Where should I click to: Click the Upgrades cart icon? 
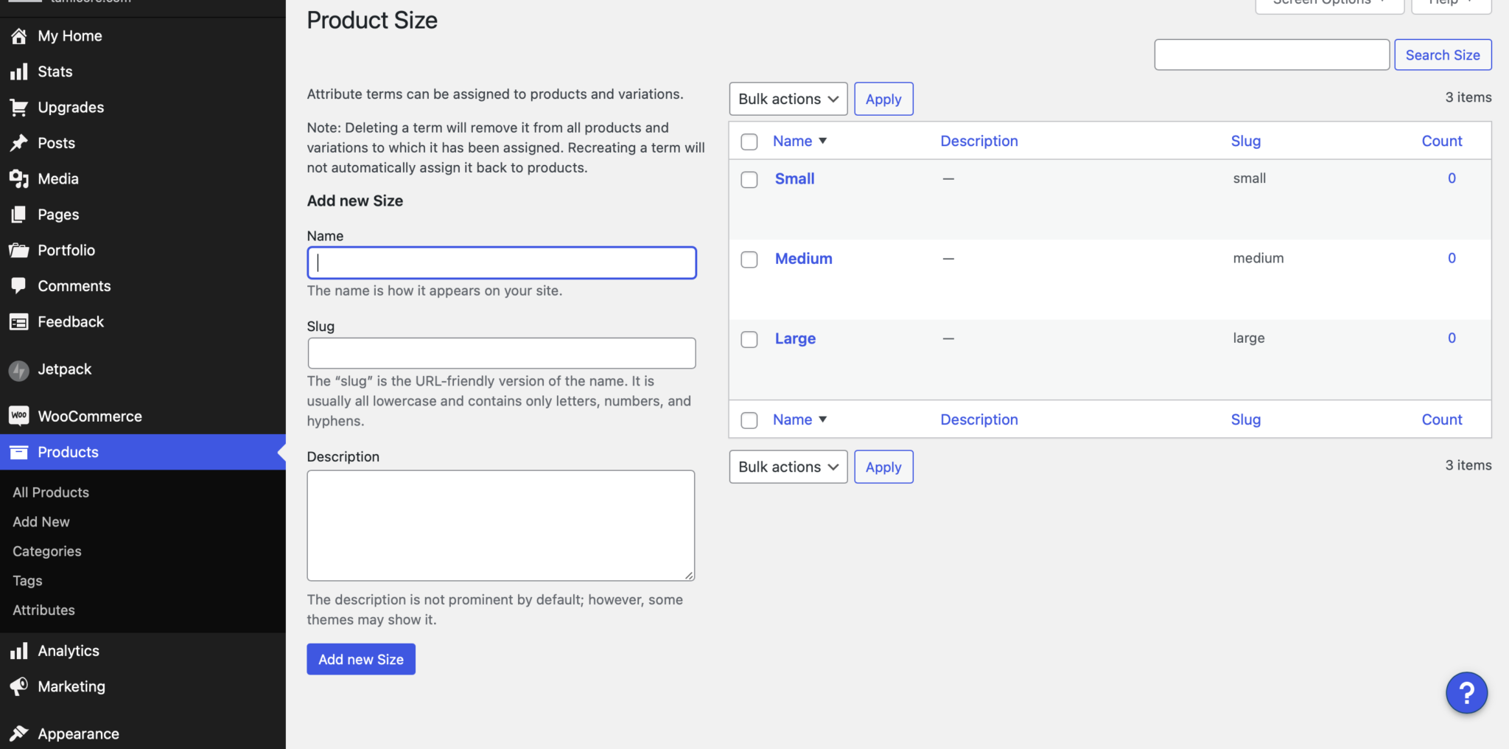click(19, 108)
